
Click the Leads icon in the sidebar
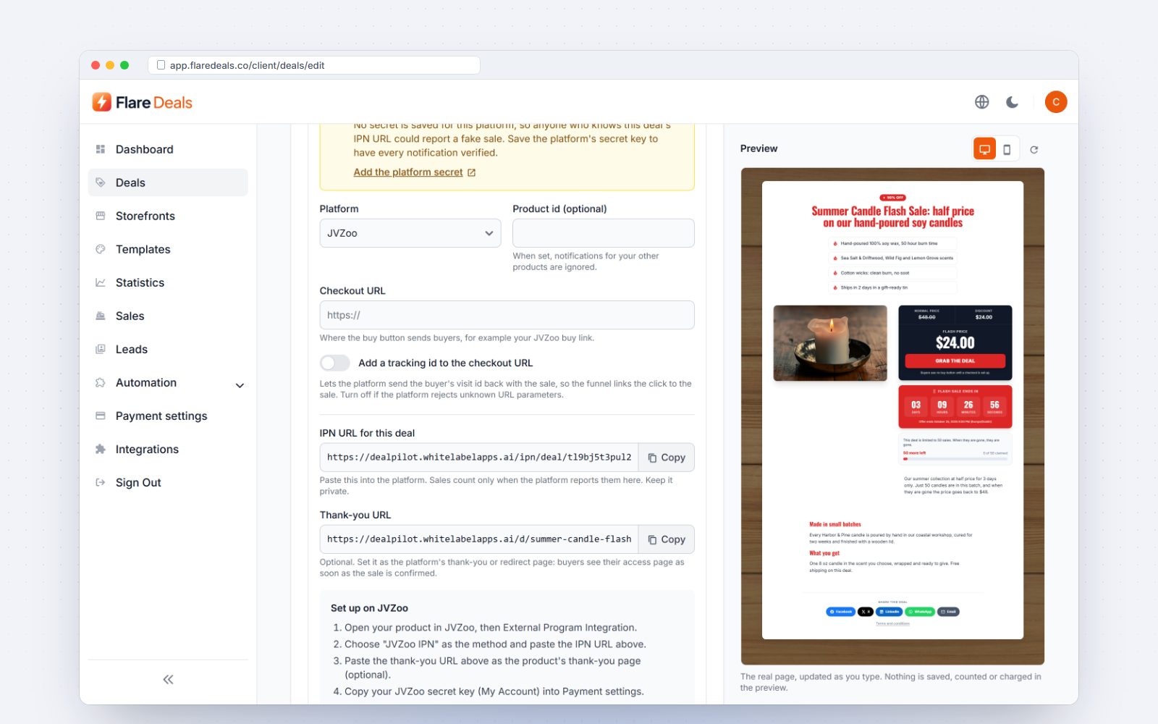tap(101, 349)
